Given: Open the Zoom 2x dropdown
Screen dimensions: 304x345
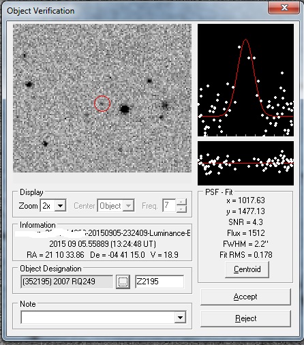Looking at the screenshot, I should tap(60, 206).
